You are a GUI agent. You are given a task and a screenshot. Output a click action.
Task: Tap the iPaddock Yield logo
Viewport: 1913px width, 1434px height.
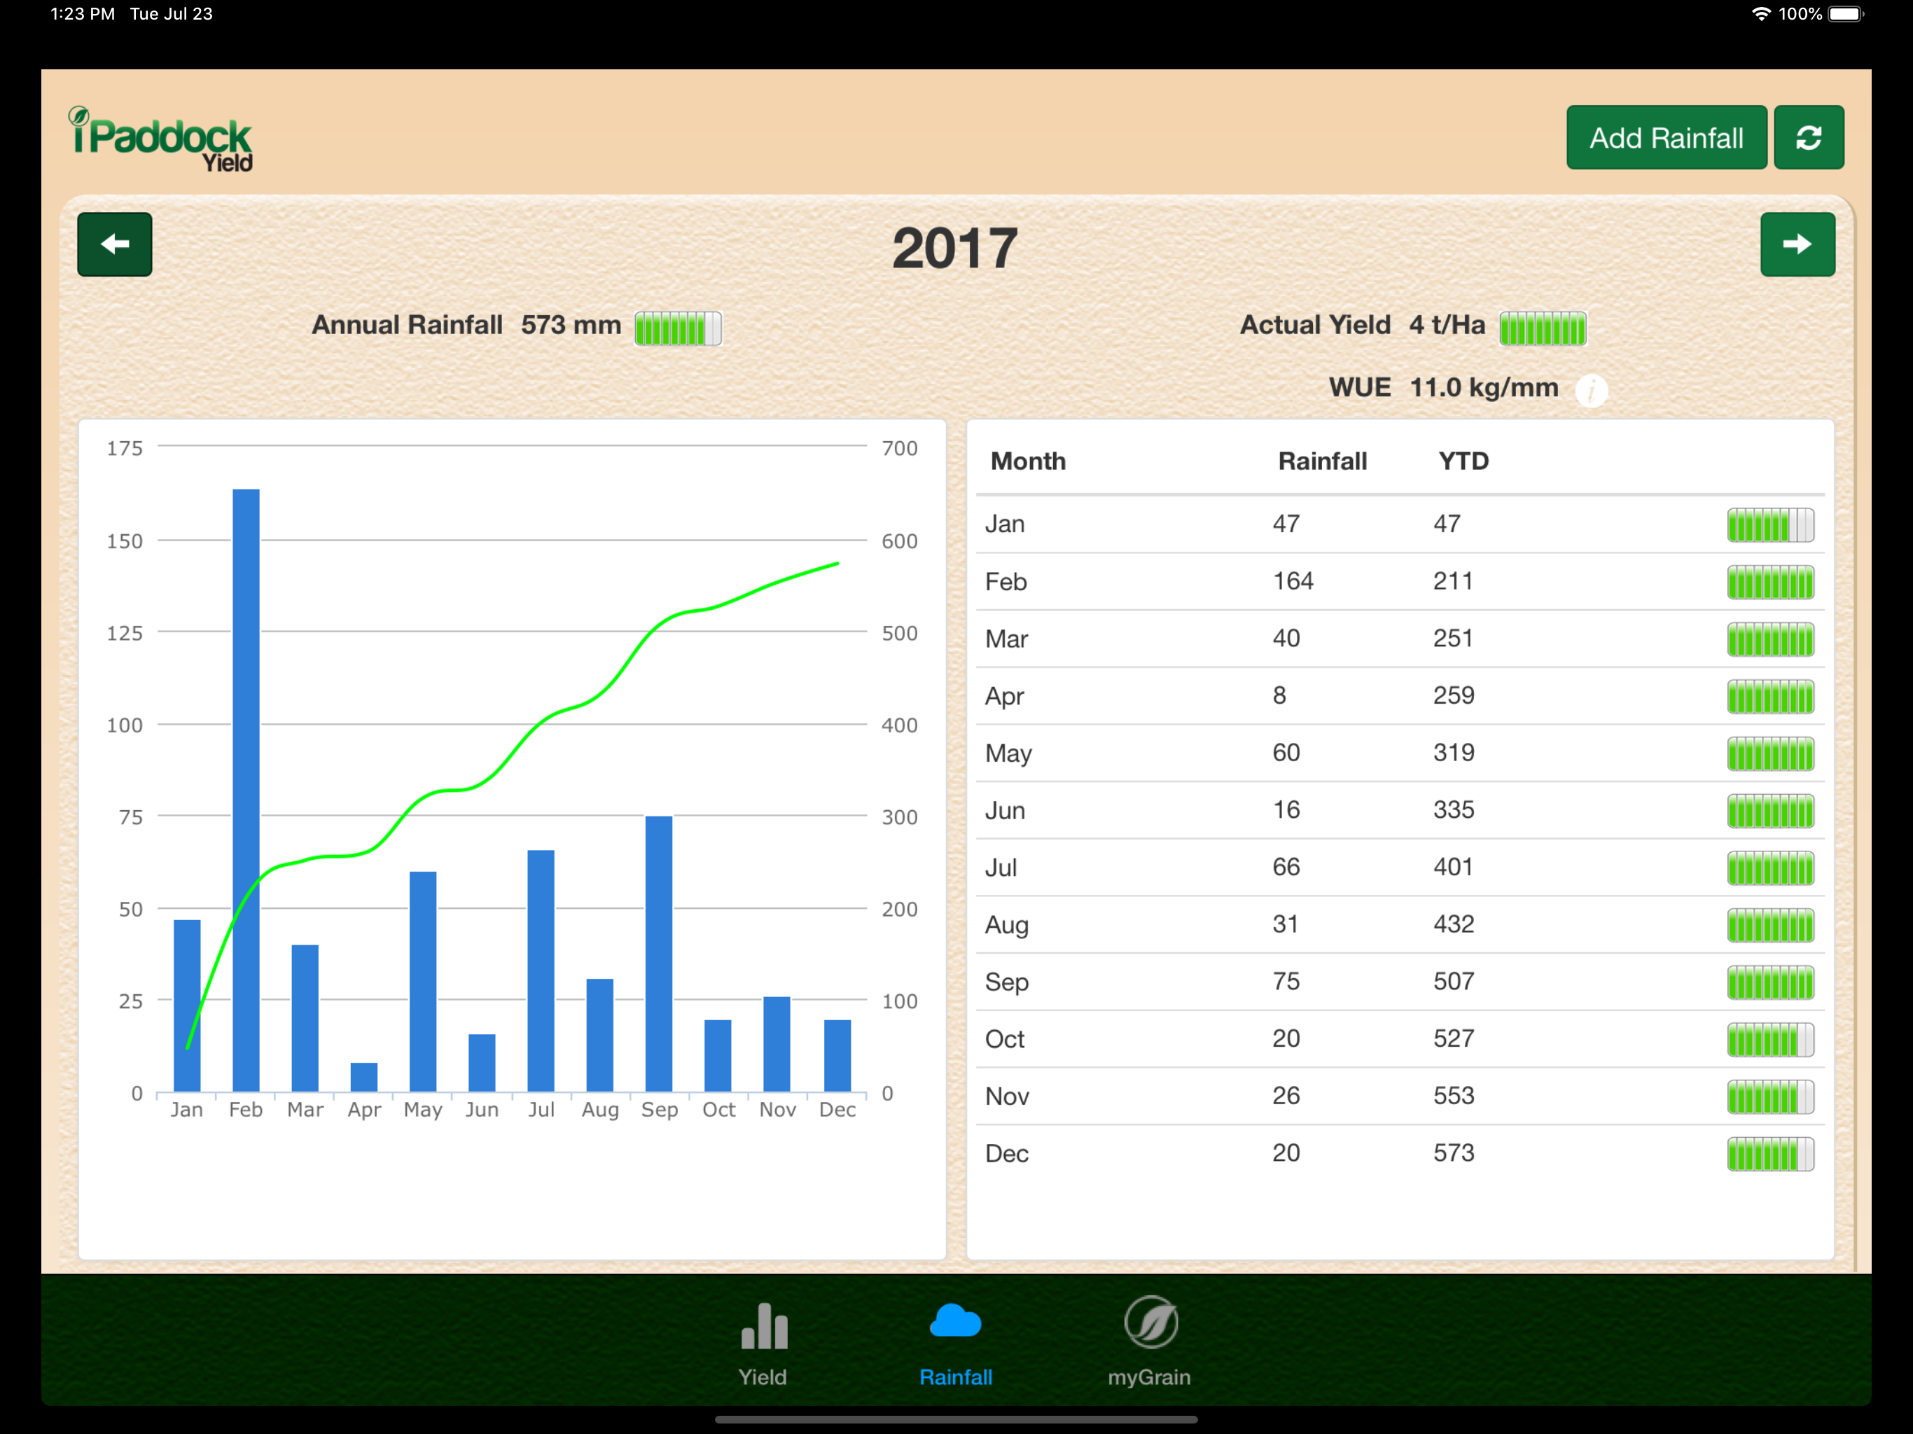[161, 140]
